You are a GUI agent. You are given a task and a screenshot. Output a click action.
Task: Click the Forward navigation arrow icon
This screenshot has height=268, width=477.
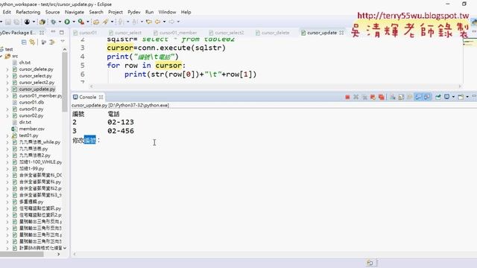(x=171, y=22)
